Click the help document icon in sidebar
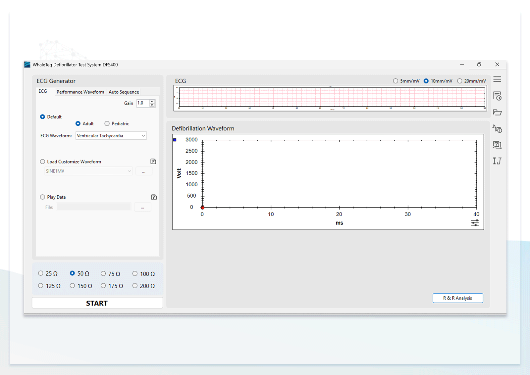 [x=497, y=145]
